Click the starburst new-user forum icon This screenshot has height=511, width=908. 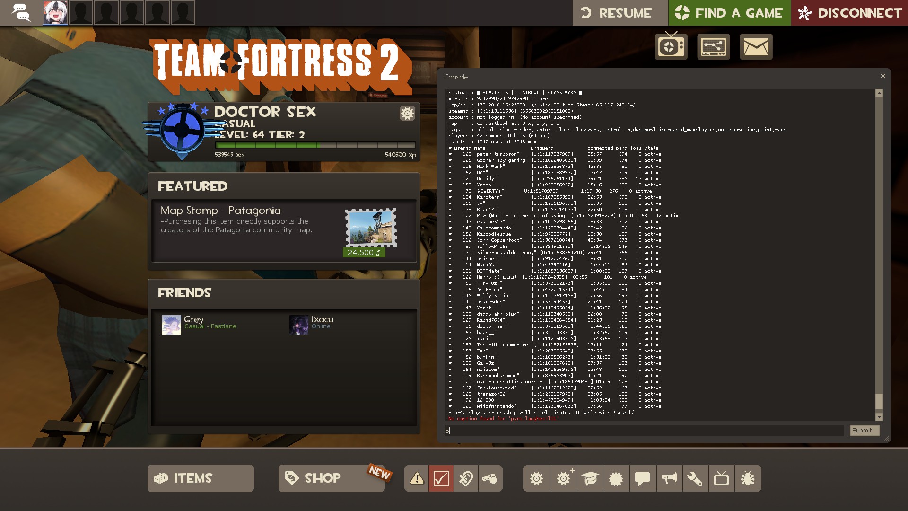pos(616,478)
